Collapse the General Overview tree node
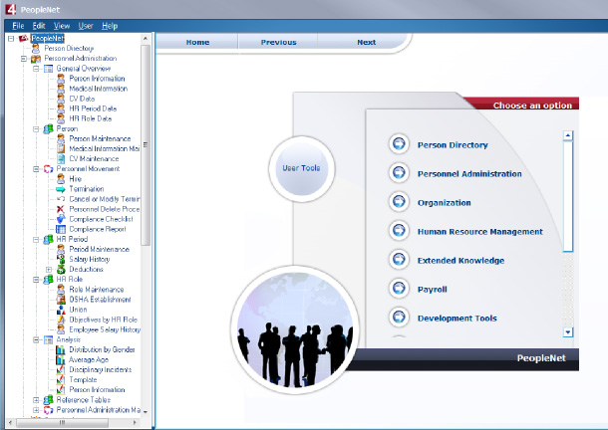The height and width of the screenshot is (430, 608). pyautogui.click(x=36, y=69)
